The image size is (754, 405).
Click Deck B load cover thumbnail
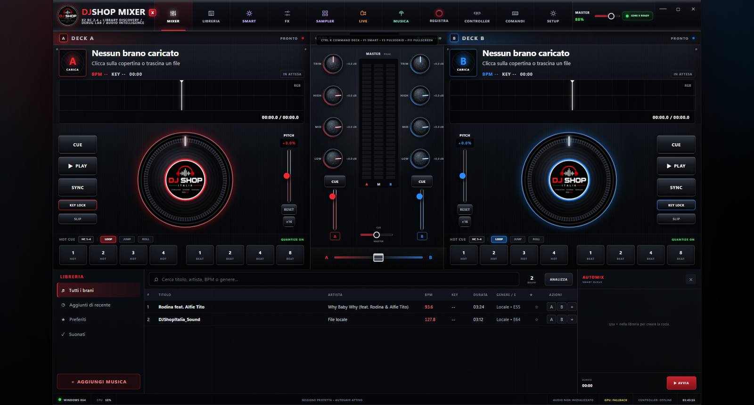(x=463, y=63)
